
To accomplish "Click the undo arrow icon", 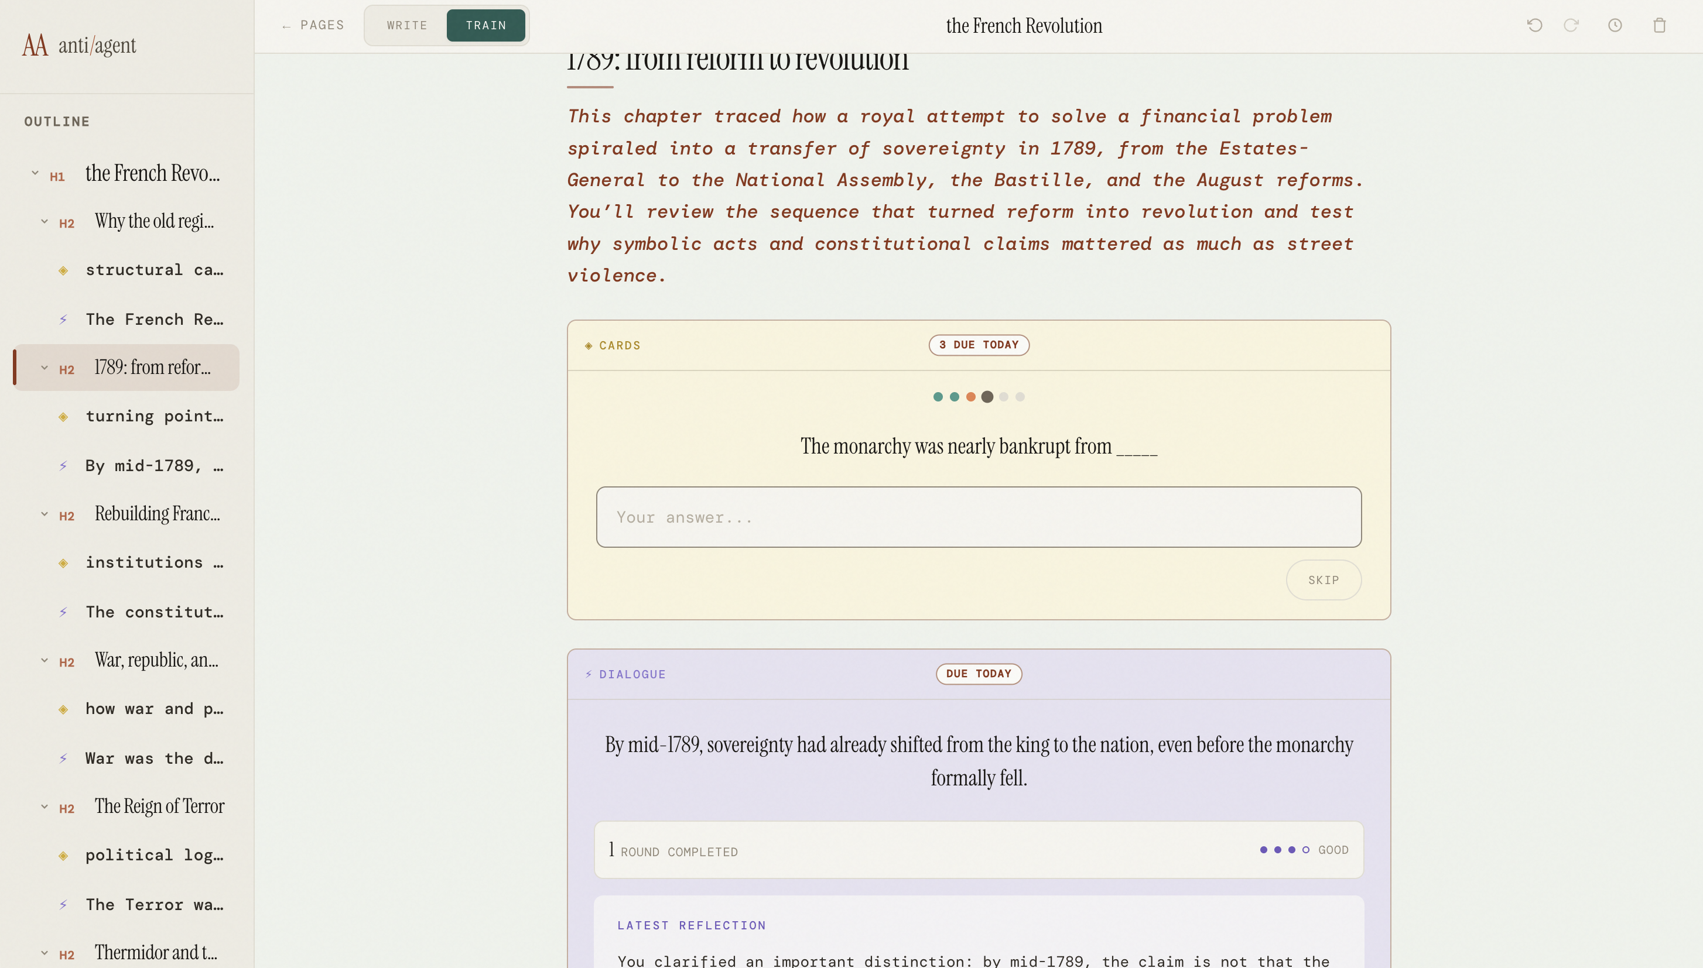I will tap(1535, 25).
